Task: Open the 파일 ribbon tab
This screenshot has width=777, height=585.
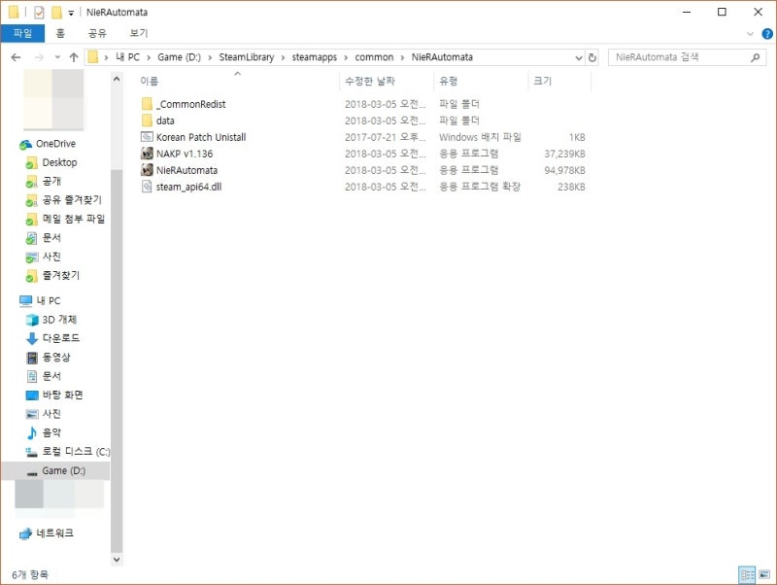Action: coord(22,33)
